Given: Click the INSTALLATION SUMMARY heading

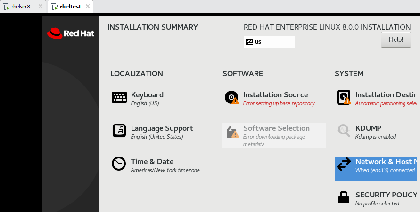Looking at the screenshot, I should (153, 27).
